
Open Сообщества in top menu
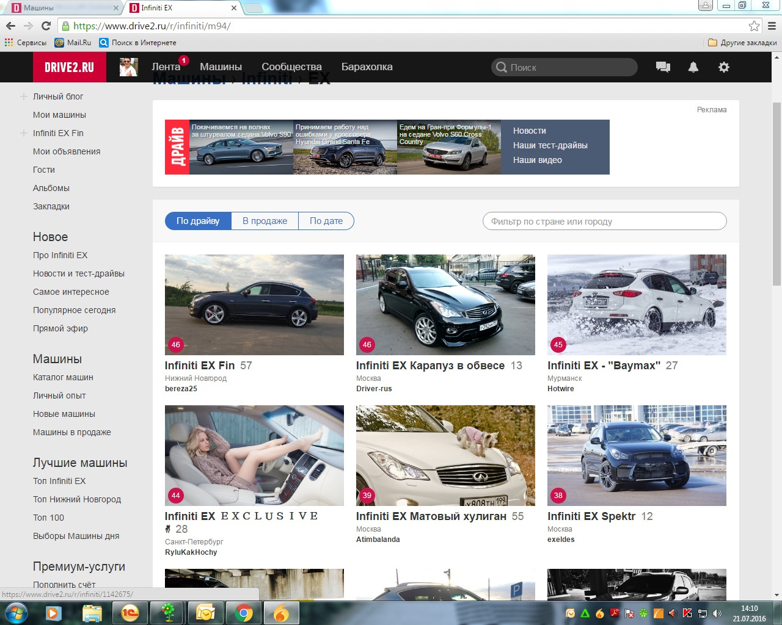click(x=291, y=67)
